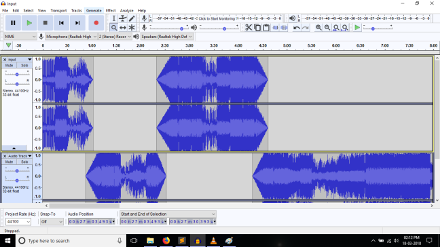Click the Trim audio outside selection icon
Image resolution: width=440 pixels, height=247 pixels.
[275, 27]
